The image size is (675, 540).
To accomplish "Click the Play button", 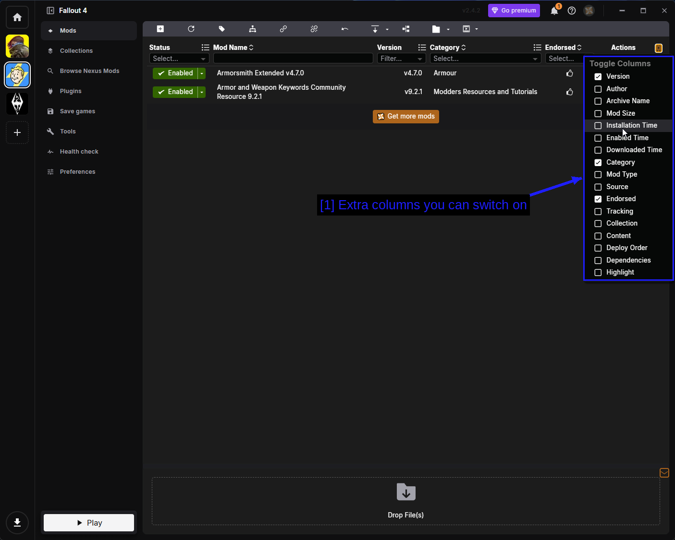I will point(89,523).
